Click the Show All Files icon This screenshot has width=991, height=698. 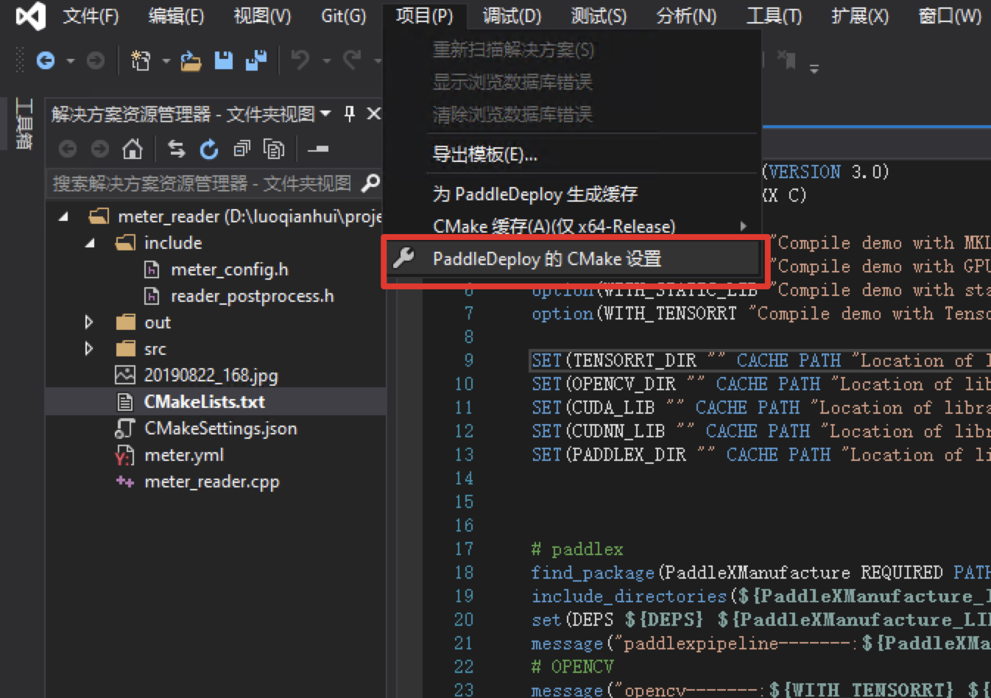(x=274, y=149)
